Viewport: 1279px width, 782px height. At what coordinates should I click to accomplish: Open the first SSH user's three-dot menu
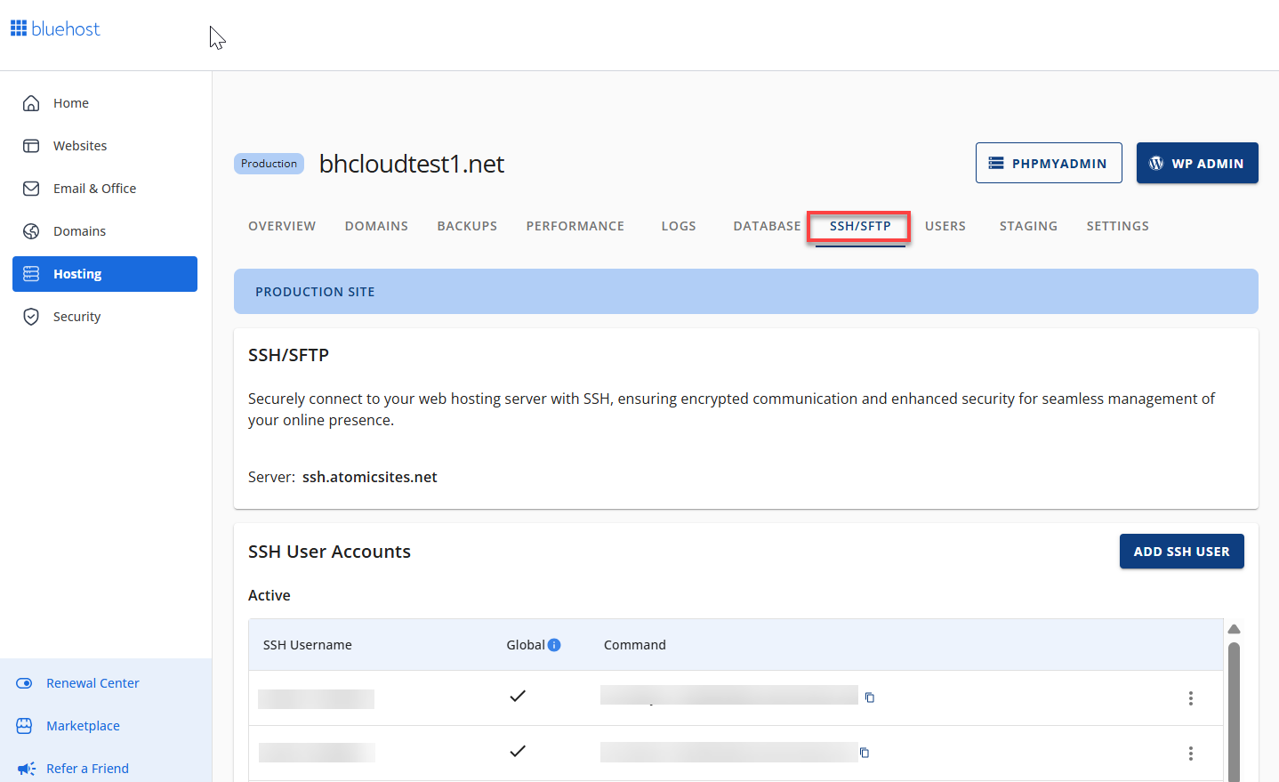(1190, 698)
